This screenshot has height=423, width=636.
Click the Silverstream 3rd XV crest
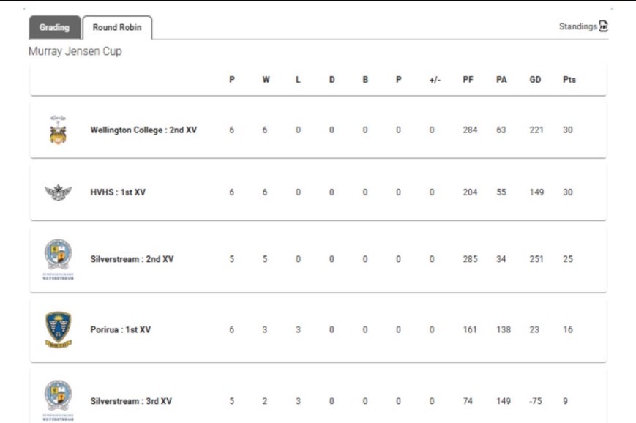(x=58, y=400)
